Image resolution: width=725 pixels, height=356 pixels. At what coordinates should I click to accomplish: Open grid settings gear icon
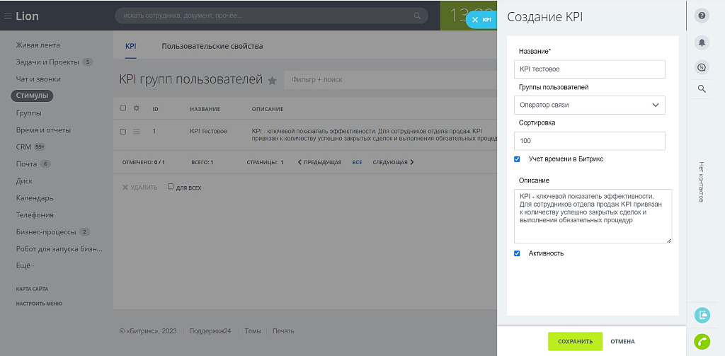137,108
